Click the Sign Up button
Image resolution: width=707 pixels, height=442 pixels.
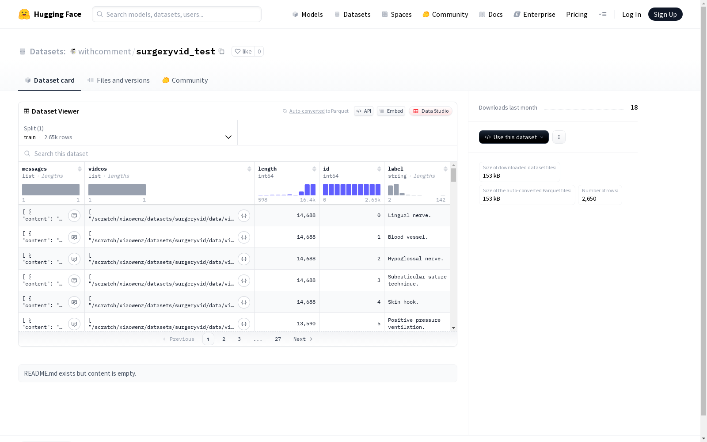(665, 14)
